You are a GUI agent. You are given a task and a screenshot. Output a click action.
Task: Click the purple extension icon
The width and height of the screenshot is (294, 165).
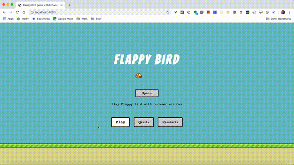[x=234, y=12]
